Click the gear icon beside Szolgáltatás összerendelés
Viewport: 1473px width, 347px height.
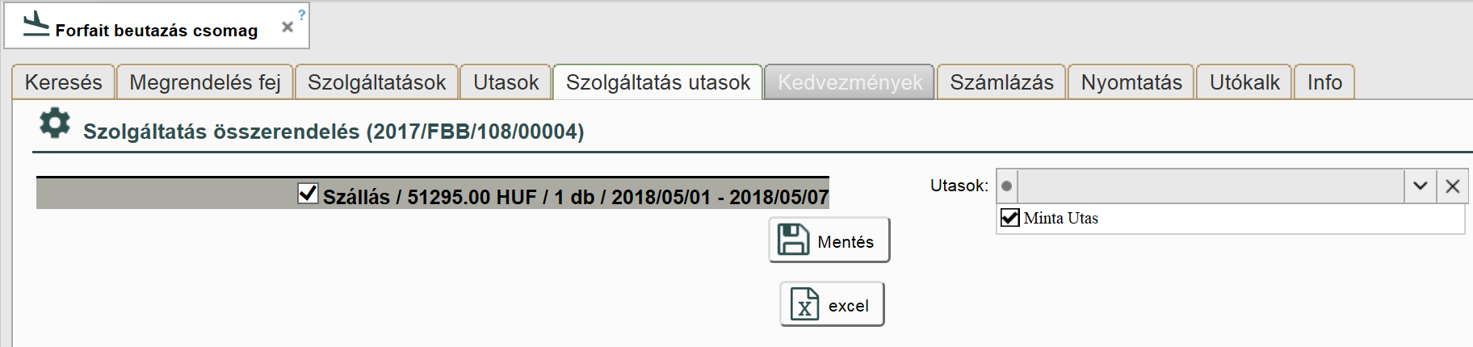click(x=55, y=123)
